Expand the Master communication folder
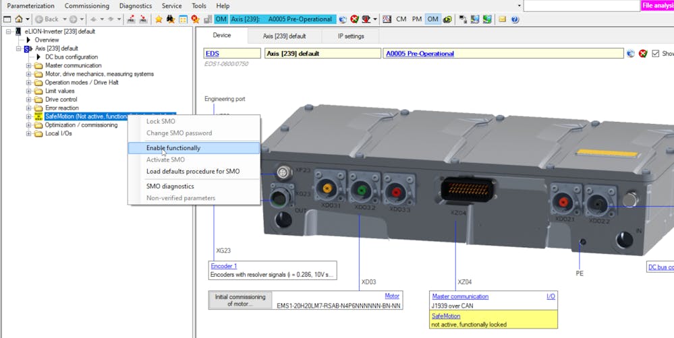Viewport: 674px width, 338px height. (x=28, y=66)
